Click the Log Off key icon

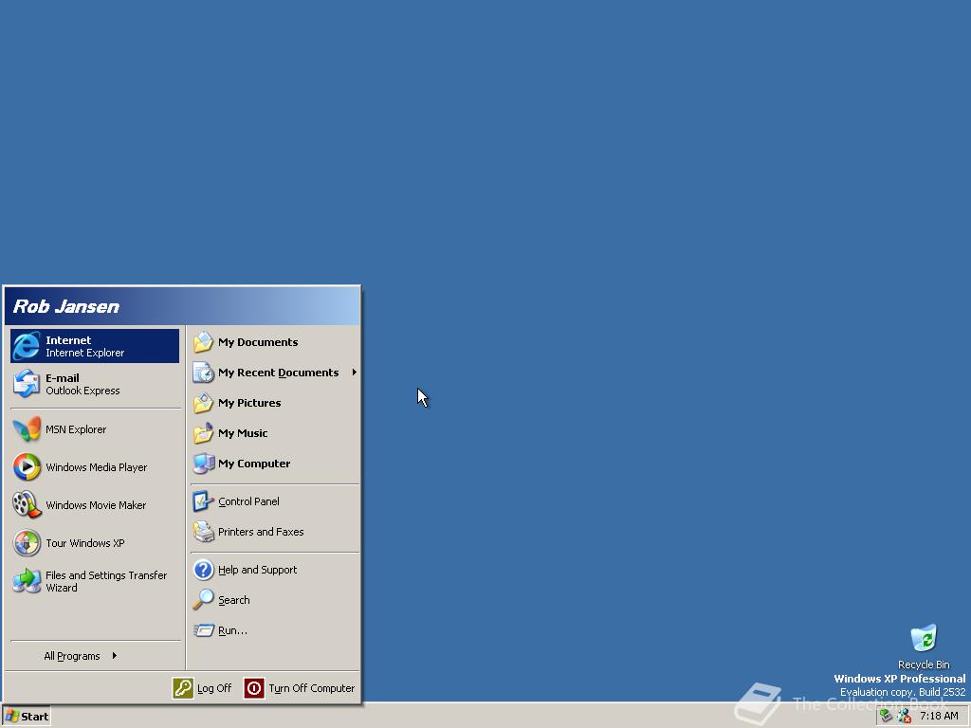[183, 688]
